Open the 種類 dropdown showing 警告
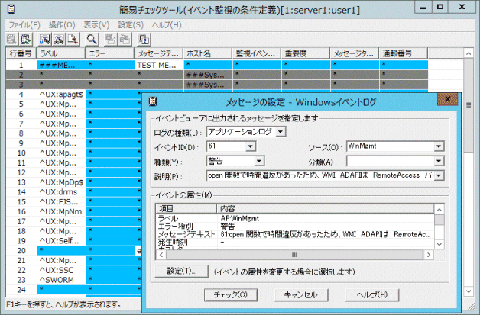The height and width of the screenshot is (315, 480). point(260,161)
